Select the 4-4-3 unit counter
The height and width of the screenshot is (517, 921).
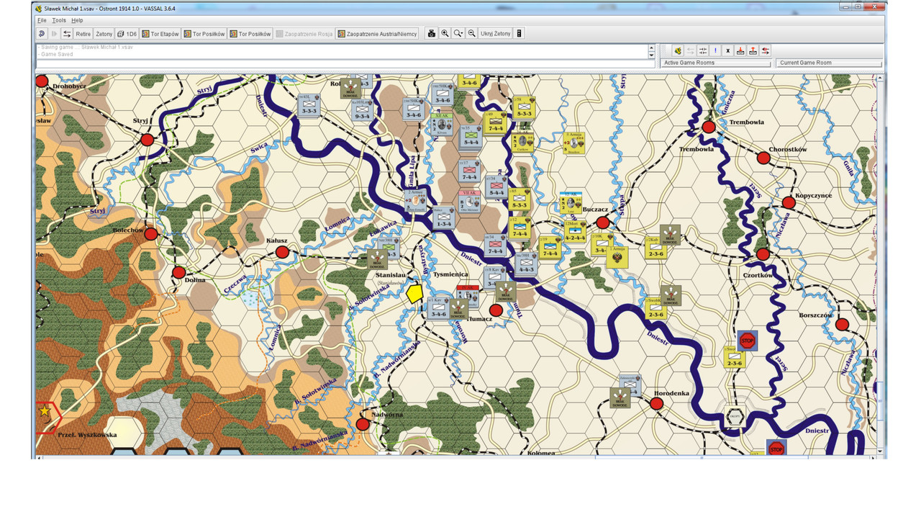click(x=526, y=264)
